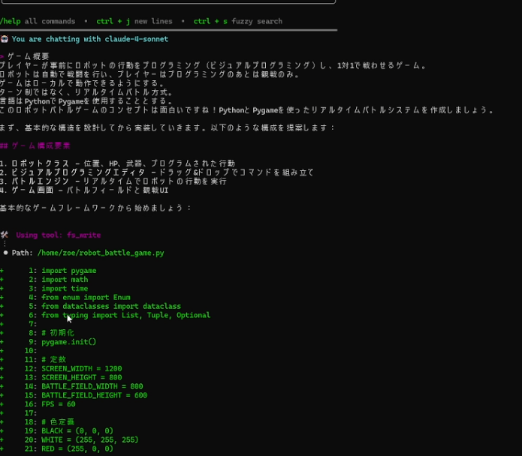This screenshot has height=456, width=522.
Task: Click the line starting 'ターン制ではなく'
Action: point(86,92)
